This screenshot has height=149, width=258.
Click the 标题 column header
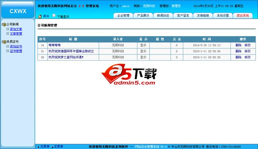[73, 39]
